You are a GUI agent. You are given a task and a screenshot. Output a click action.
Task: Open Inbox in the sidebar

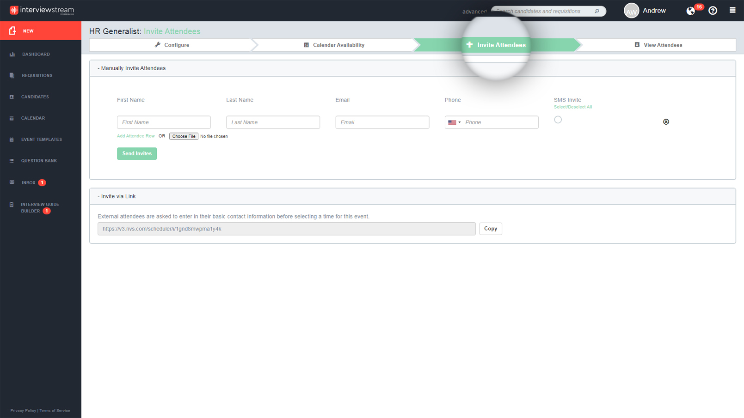28,183
